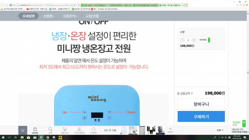The height and width of the screenshot is (140, 249).
Task: Open the second recently viewed product thumbnail
Action: 133,130
